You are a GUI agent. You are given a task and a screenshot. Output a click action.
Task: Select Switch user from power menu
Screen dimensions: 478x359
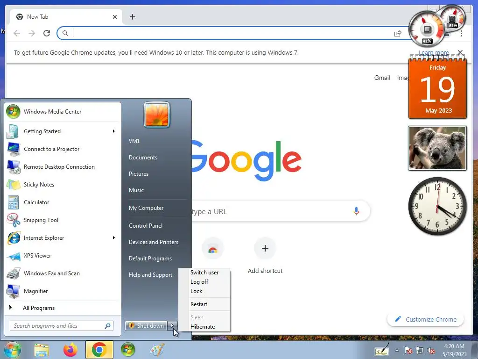click(204, 273)
